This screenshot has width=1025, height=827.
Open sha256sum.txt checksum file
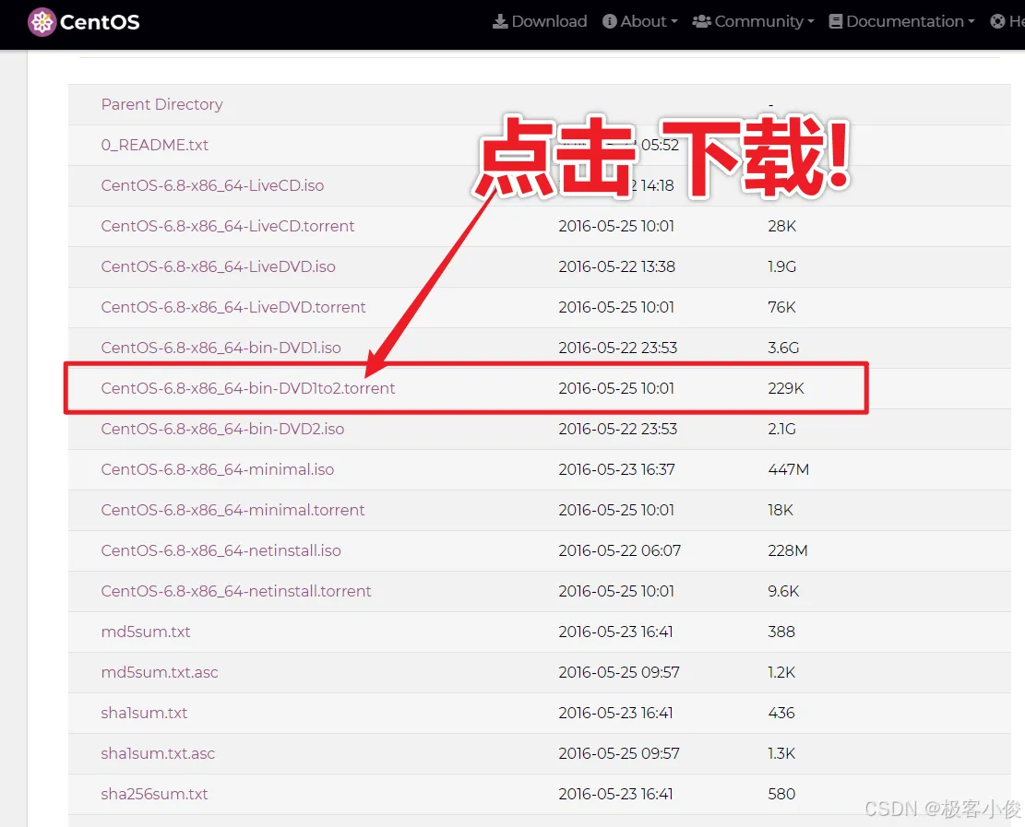[154, 794]
